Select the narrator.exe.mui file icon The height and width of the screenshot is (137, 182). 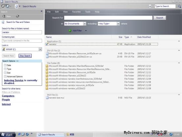coord(47,98)
